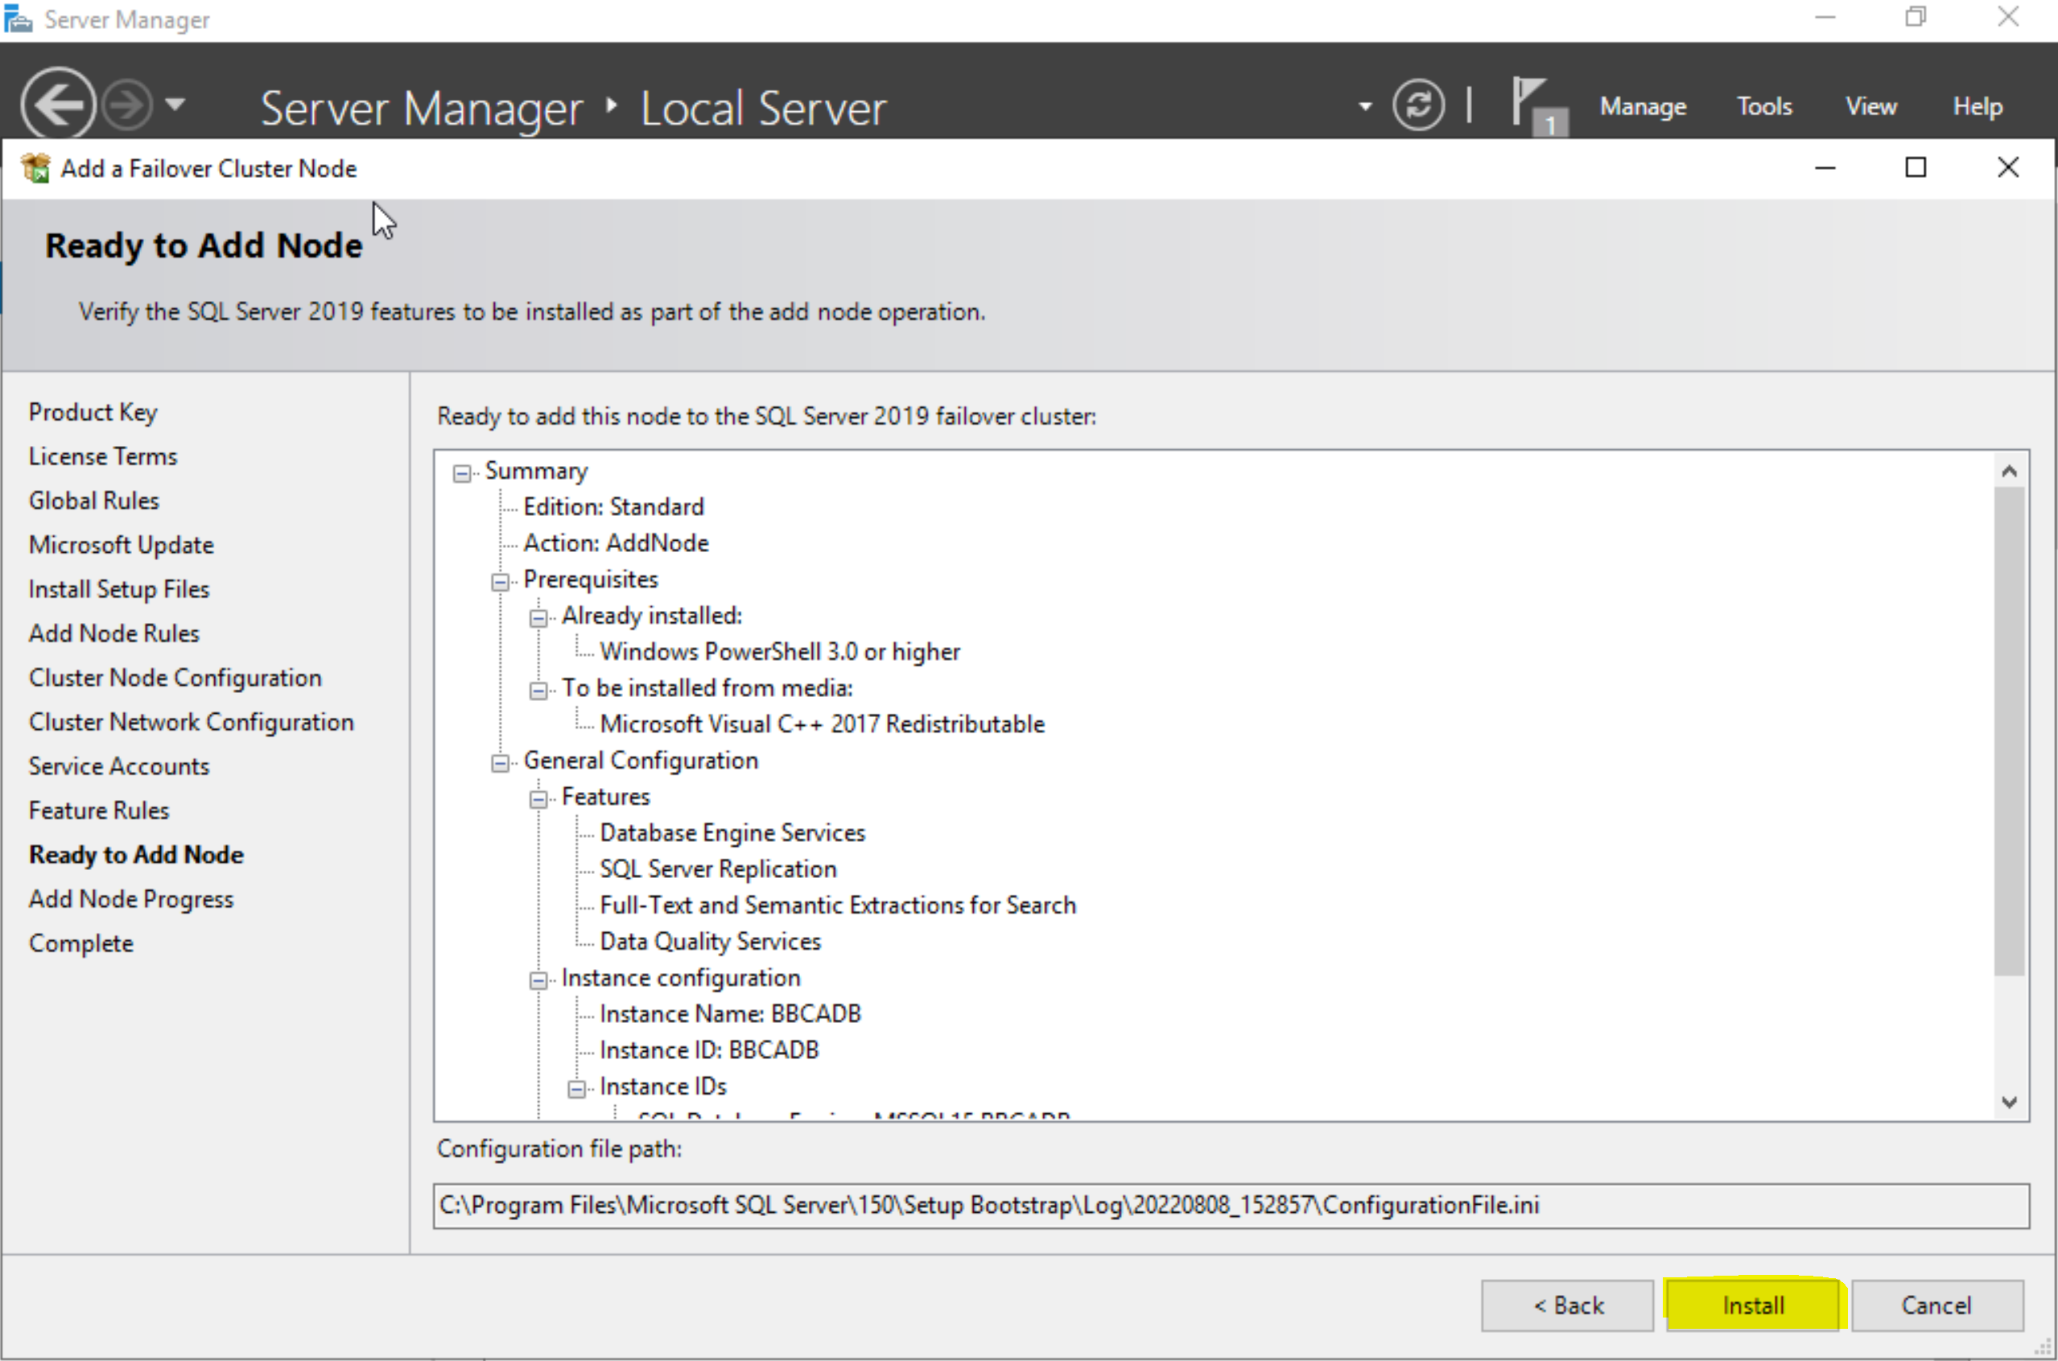Open the Tools menu
2058x1361 pixels.
click(x=1763, y=107)
